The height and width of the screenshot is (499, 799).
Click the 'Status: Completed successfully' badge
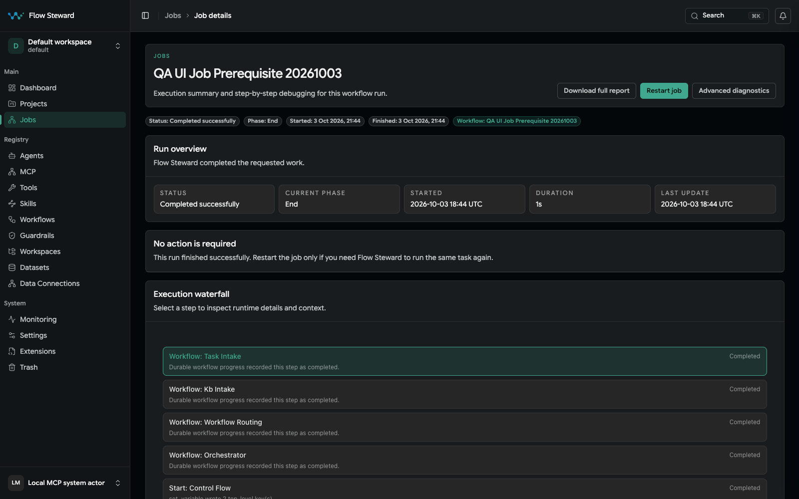click(192, 121)
